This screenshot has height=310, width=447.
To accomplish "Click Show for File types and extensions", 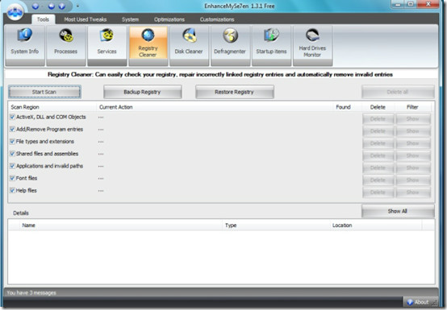I will (x=413, y=143).
